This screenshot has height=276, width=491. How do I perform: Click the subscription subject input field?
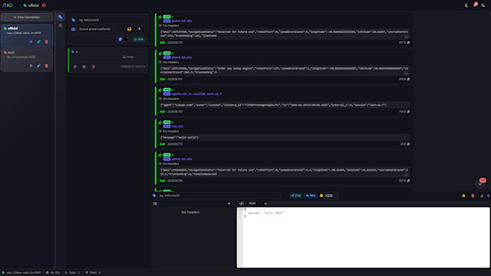coord(111,20)
